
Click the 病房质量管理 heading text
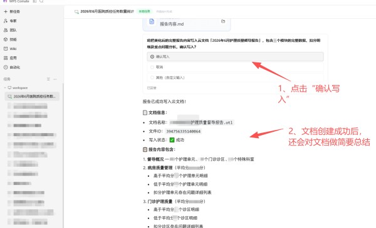click(x=160, y=168)
